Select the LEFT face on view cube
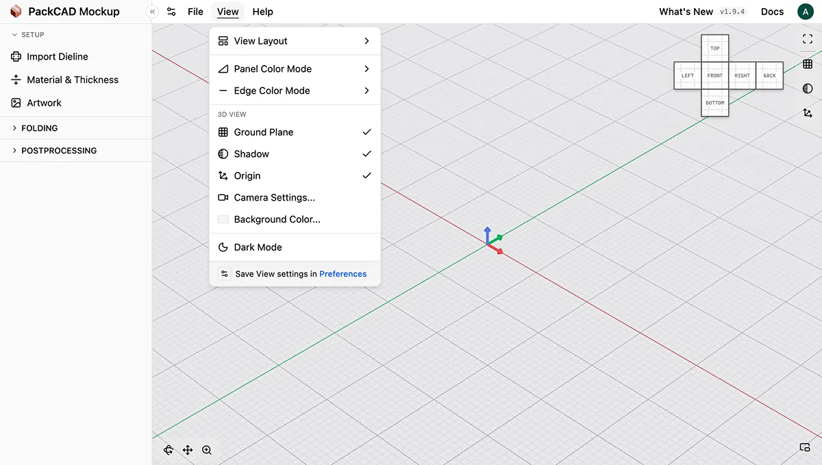The height and width of the screenshot is (465, 822). [688, 75]
